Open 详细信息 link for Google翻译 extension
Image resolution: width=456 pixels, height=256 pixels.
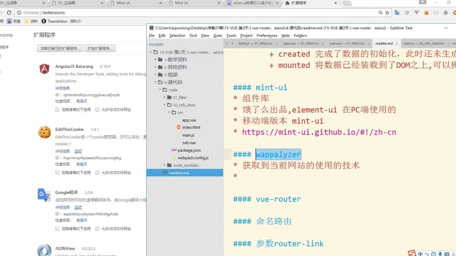point(63,207)
